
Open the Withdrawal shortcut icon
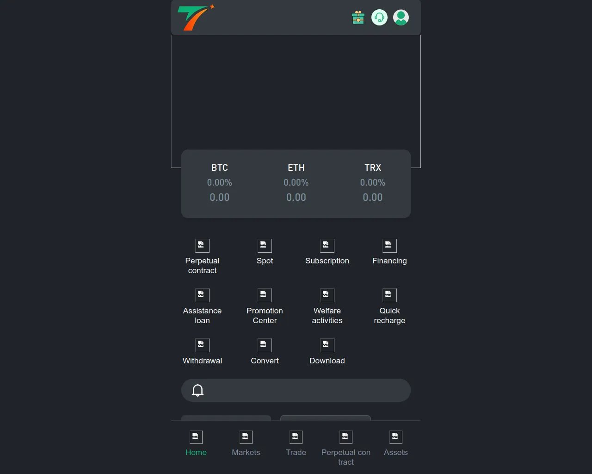pyautogui.click(x=202, y=345)
